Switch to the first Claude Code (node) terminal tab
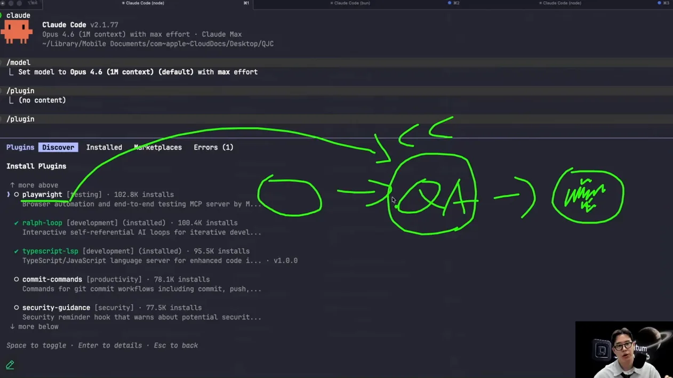 pos(143,3)
